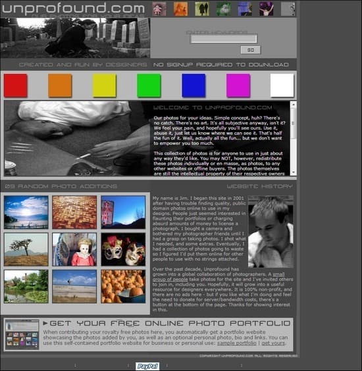Click the Go search button
The height and width of the screenshot is (371, 362).
click(251, 50)
